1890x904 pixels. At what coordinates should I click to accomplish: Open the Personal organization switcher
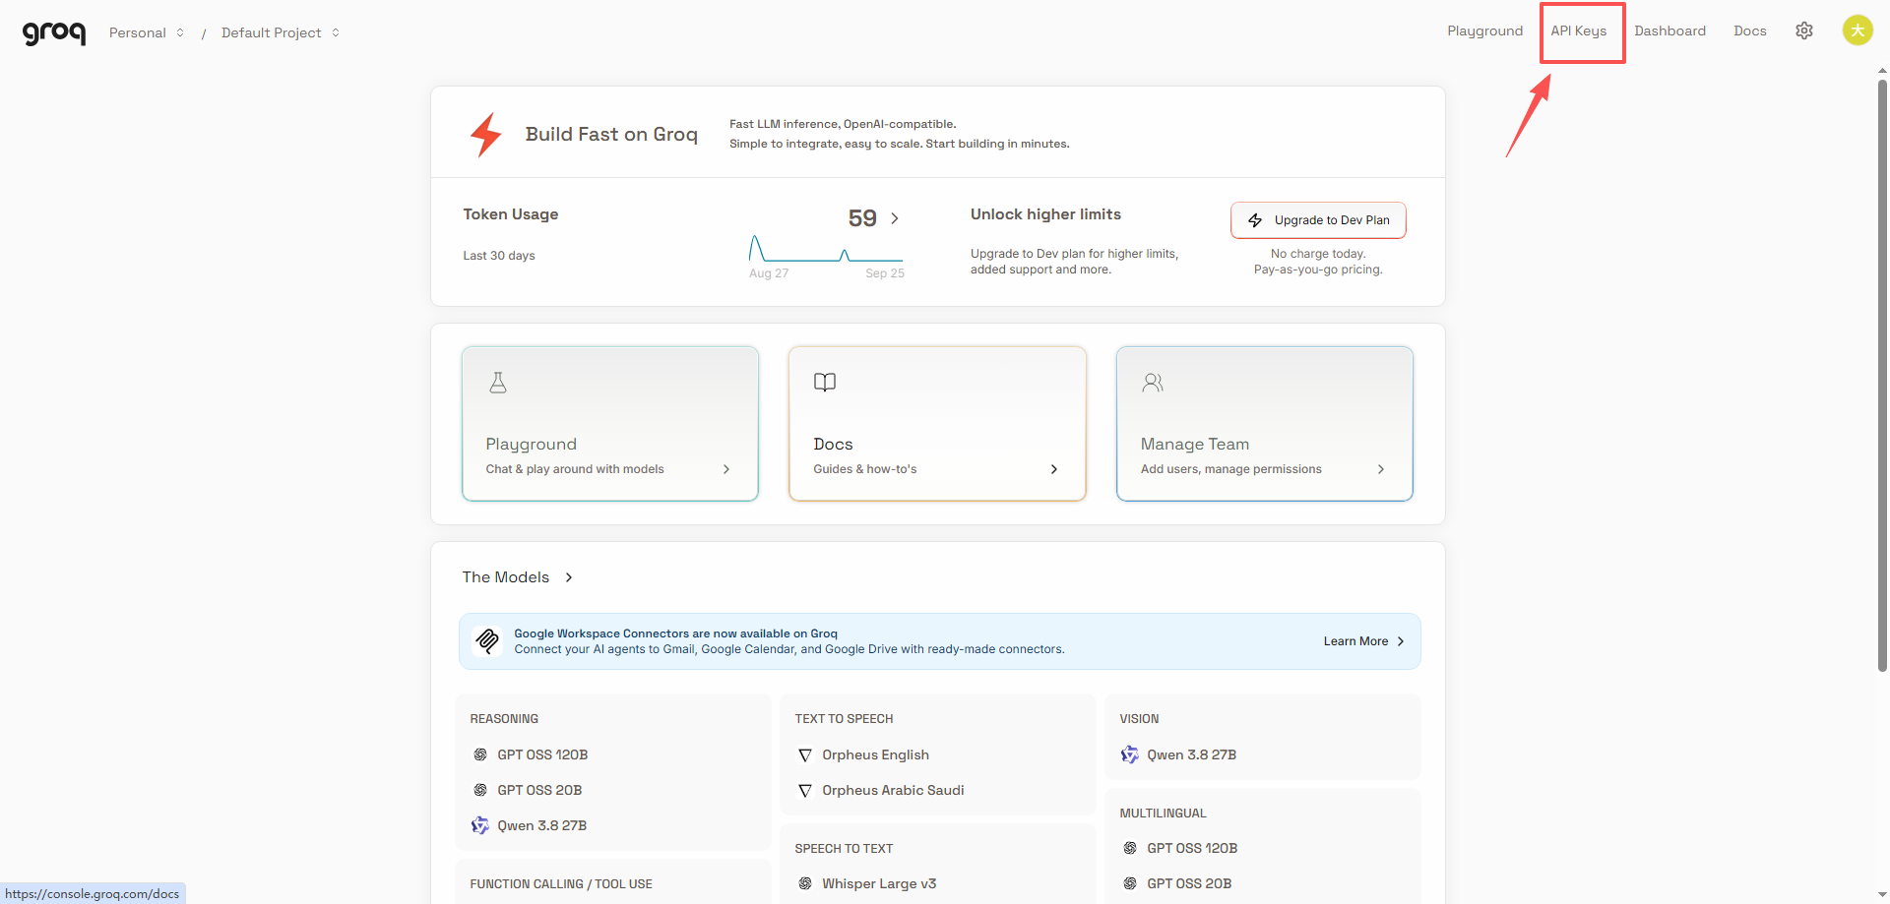pyautogui.click(x=147, y=32)
